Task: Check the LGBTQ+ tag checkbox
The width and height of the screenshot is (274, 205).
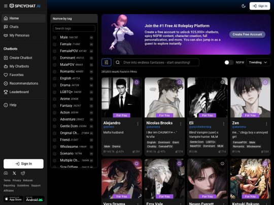Action: click(x=54, y=92)
